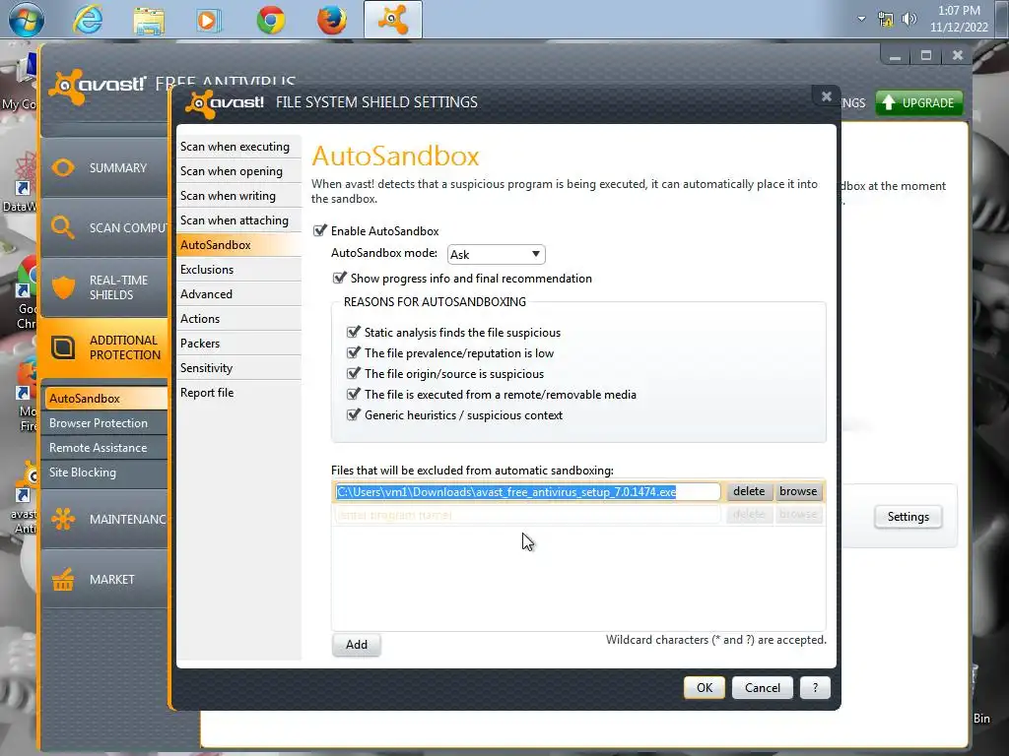Disable the Enable AutoSandbox checkbox
The image size is (1009, 756).
pyautogui.click(x=320, y=230)
